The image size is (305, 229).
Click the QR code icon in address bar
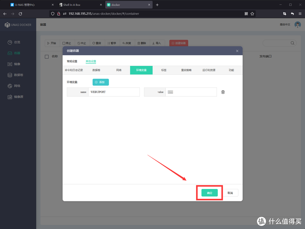246,14
